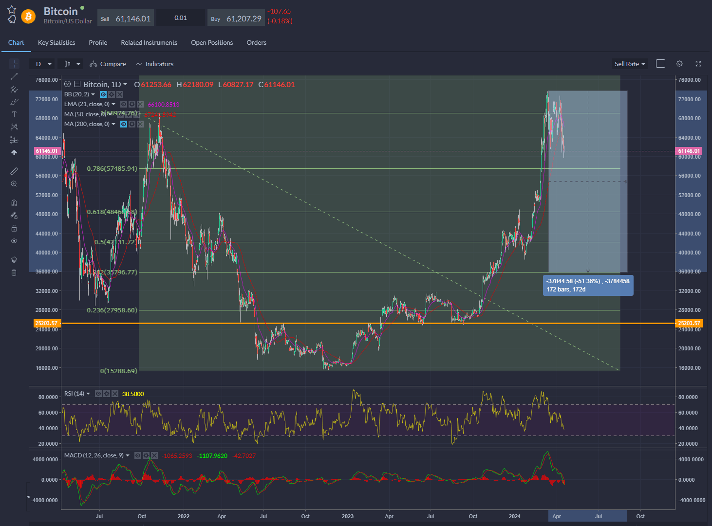Select the parallel channel tool

click(x=14, y=89)
